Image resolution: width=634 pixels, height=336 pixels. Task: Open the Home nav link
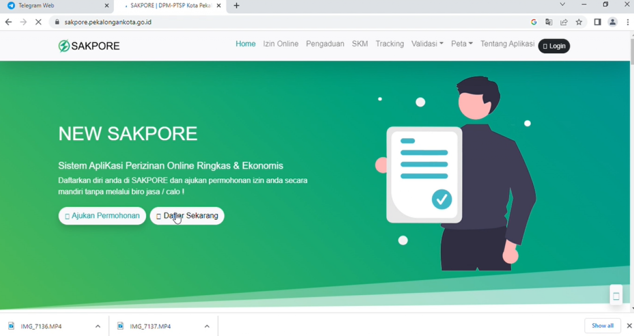pos(246,44)
